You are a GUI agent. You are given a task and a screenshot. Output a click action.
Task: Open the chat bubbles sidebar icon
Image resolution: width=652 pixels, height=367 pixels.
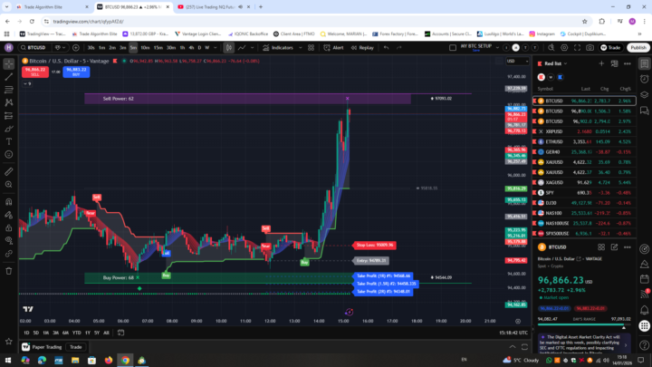click(x=644, y=111)
